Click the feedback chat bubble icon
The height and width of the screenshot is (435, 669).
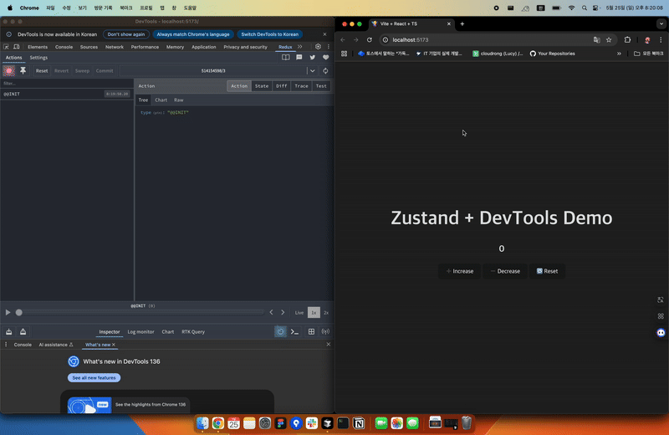pos(299,57)
